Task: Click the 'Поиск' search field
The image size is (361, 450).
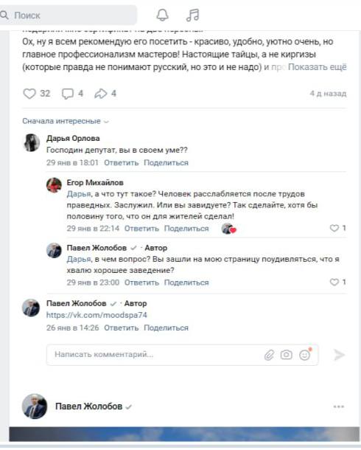Action: (69, 15)
